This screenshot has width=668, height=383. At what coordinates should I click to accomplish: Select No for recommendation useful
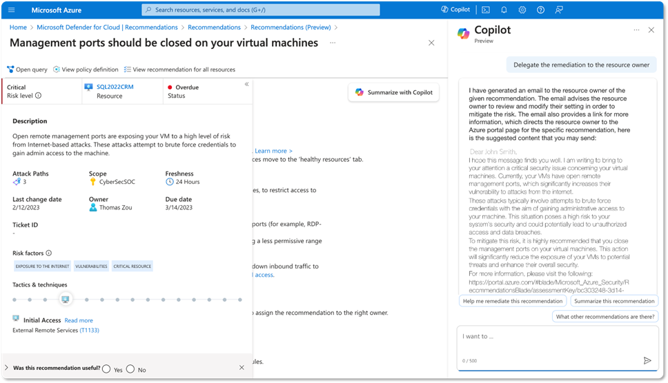tap(130, 369)
